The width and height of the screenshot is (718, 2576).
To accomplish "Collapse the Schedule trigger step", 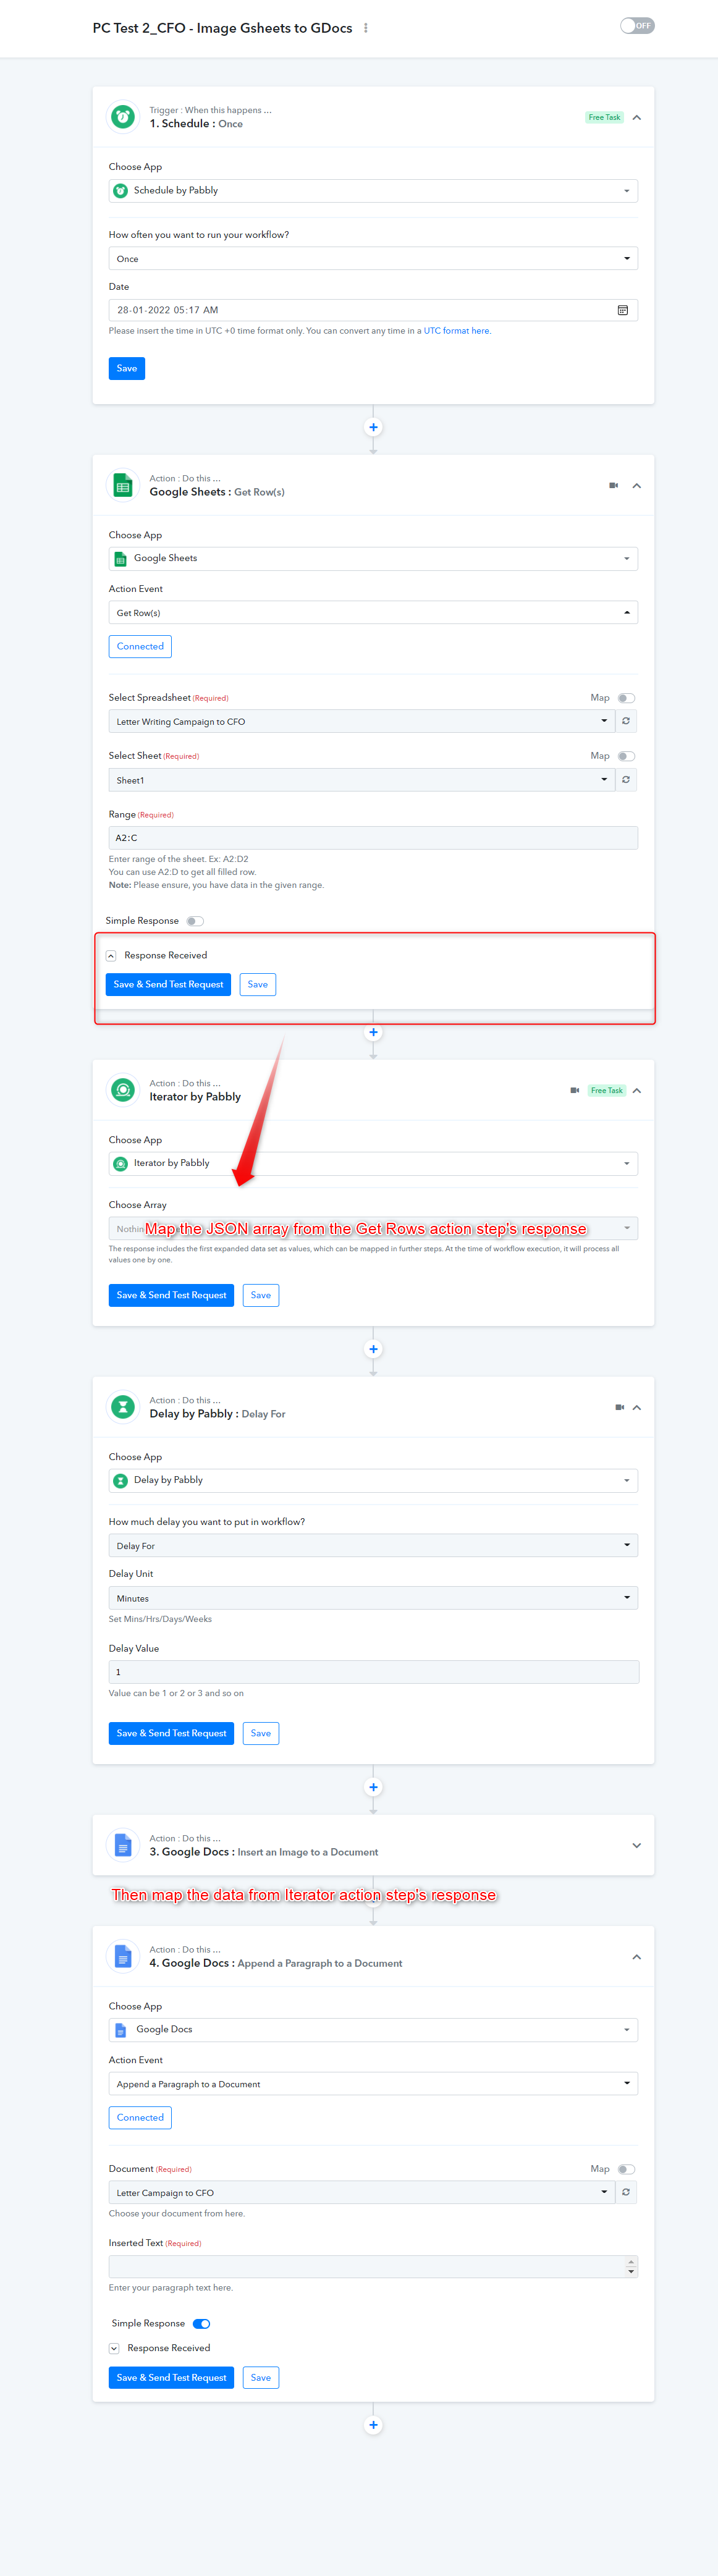I will (x=637, y=118).
